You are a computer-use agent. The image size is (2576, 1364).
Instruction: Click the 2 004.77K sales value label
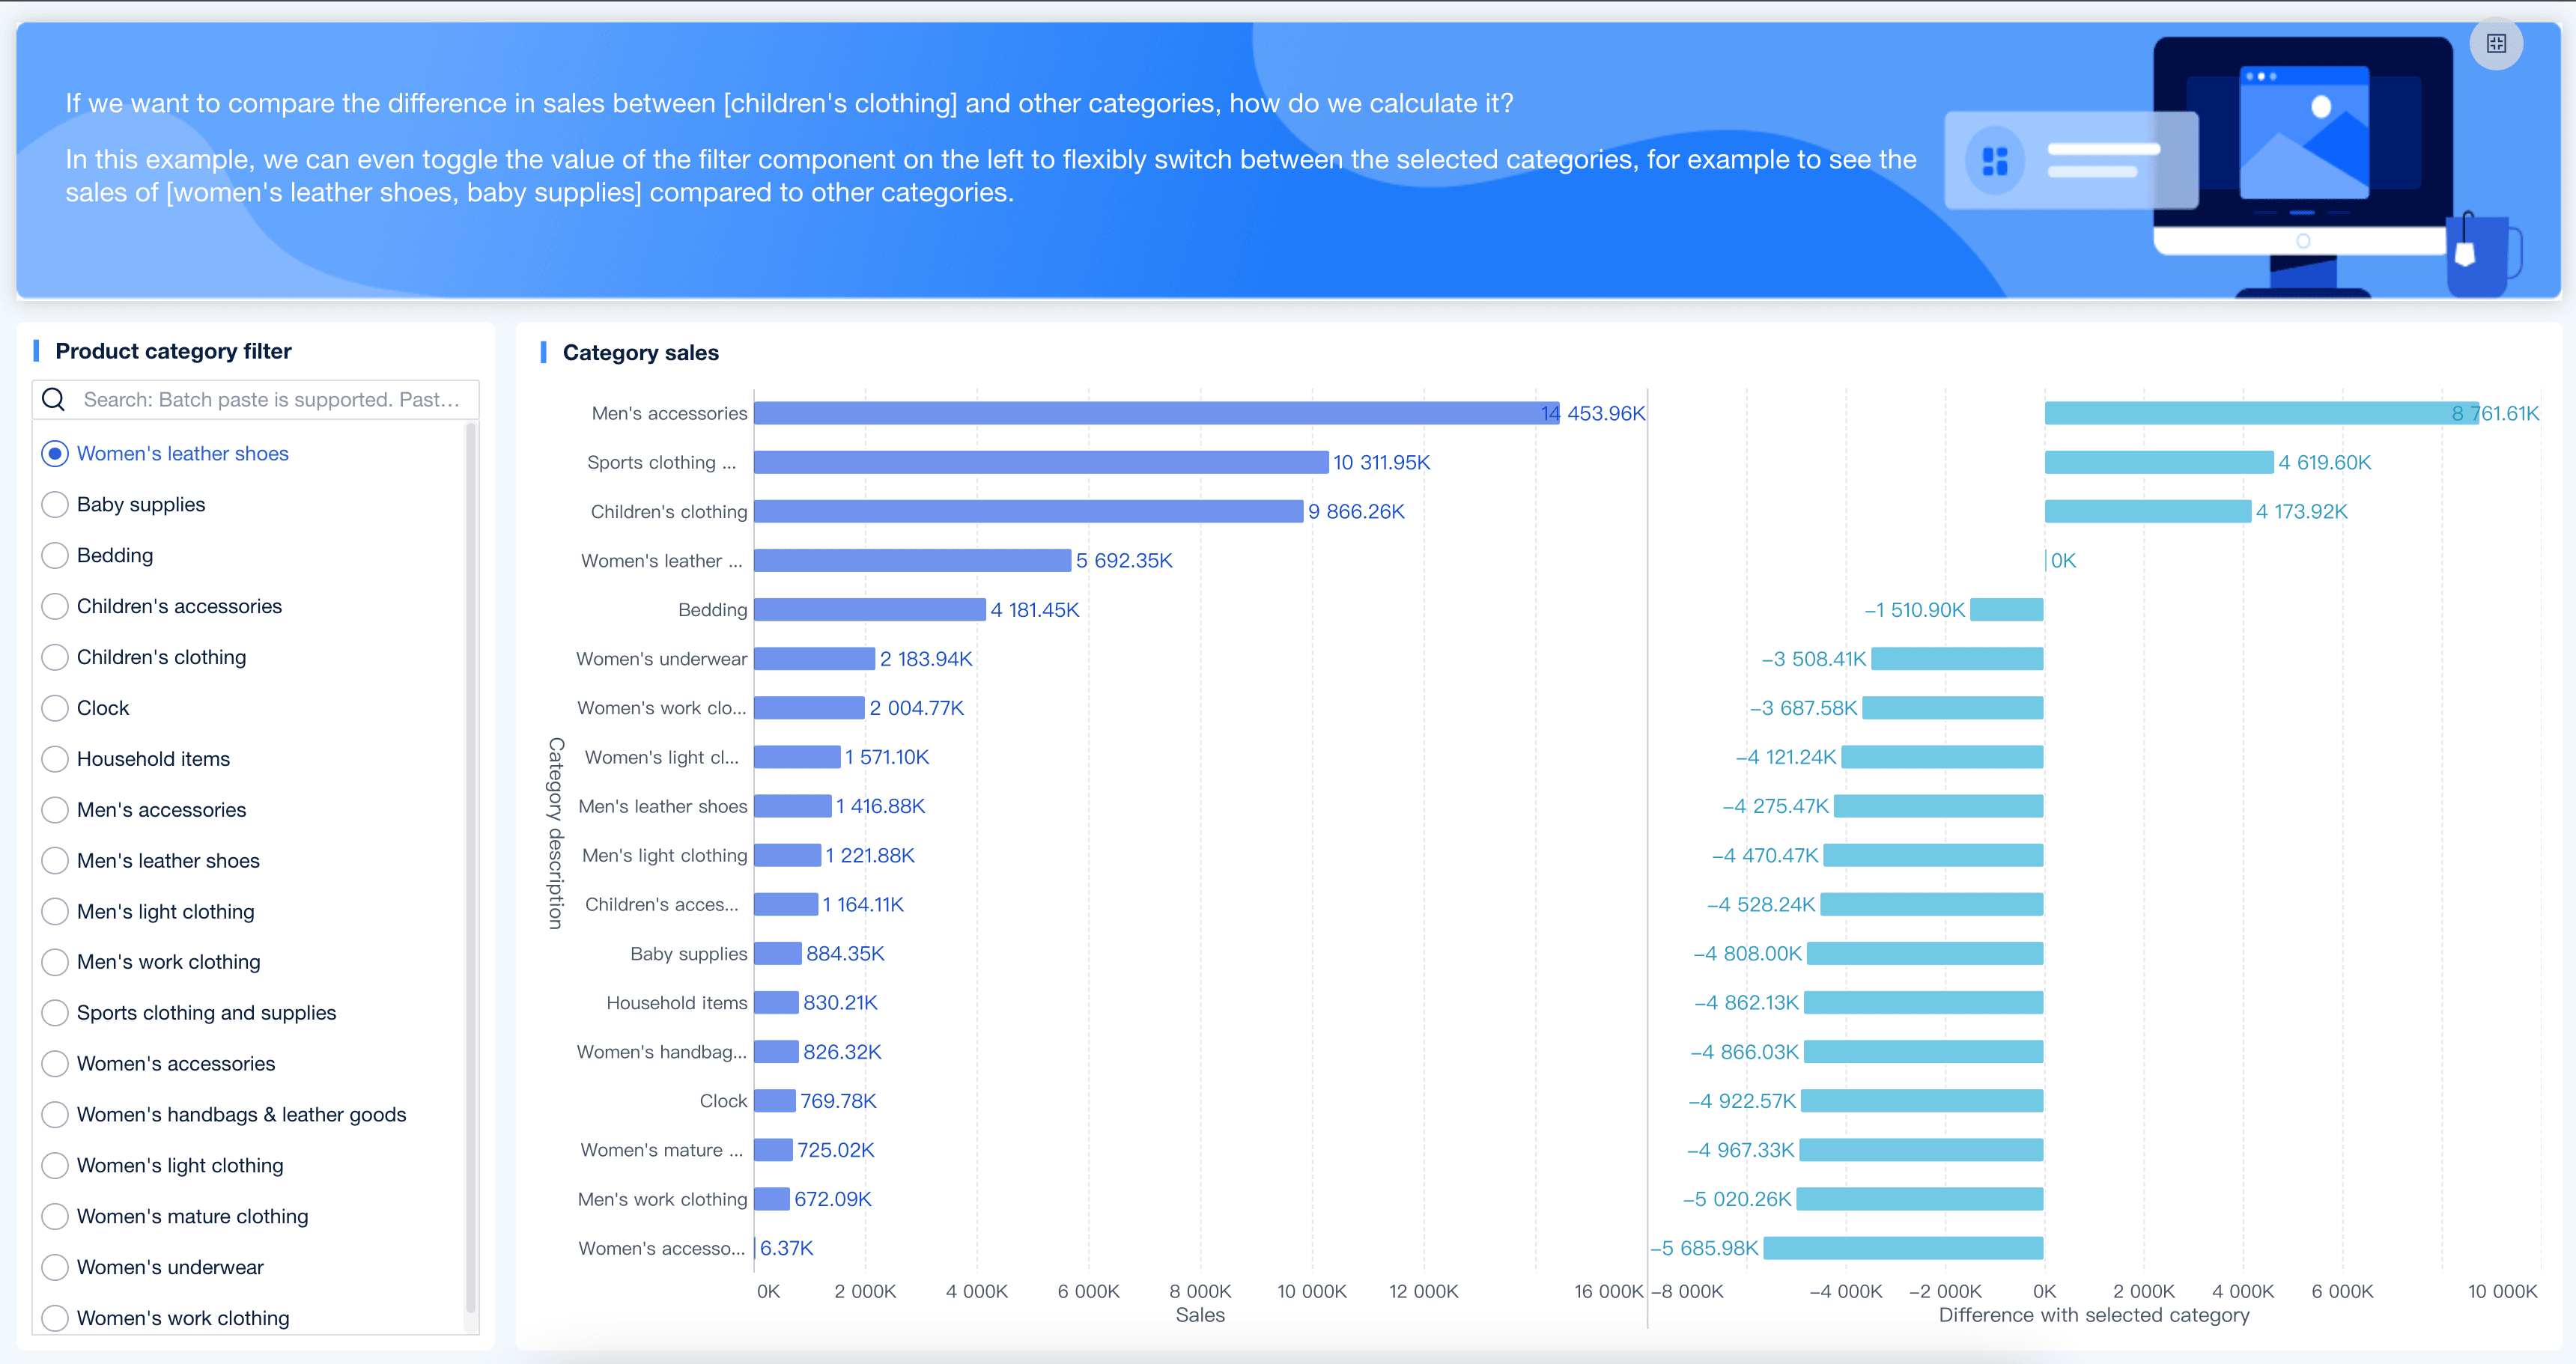917,708
